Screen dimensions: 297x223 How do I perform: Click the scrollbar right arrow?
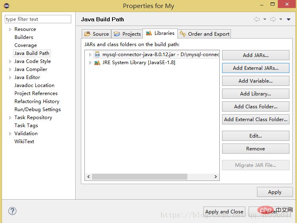(x=216, y=176)
